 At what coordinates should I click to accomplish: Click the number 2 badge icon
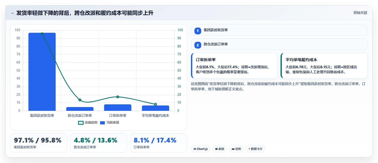click(198, 45)
